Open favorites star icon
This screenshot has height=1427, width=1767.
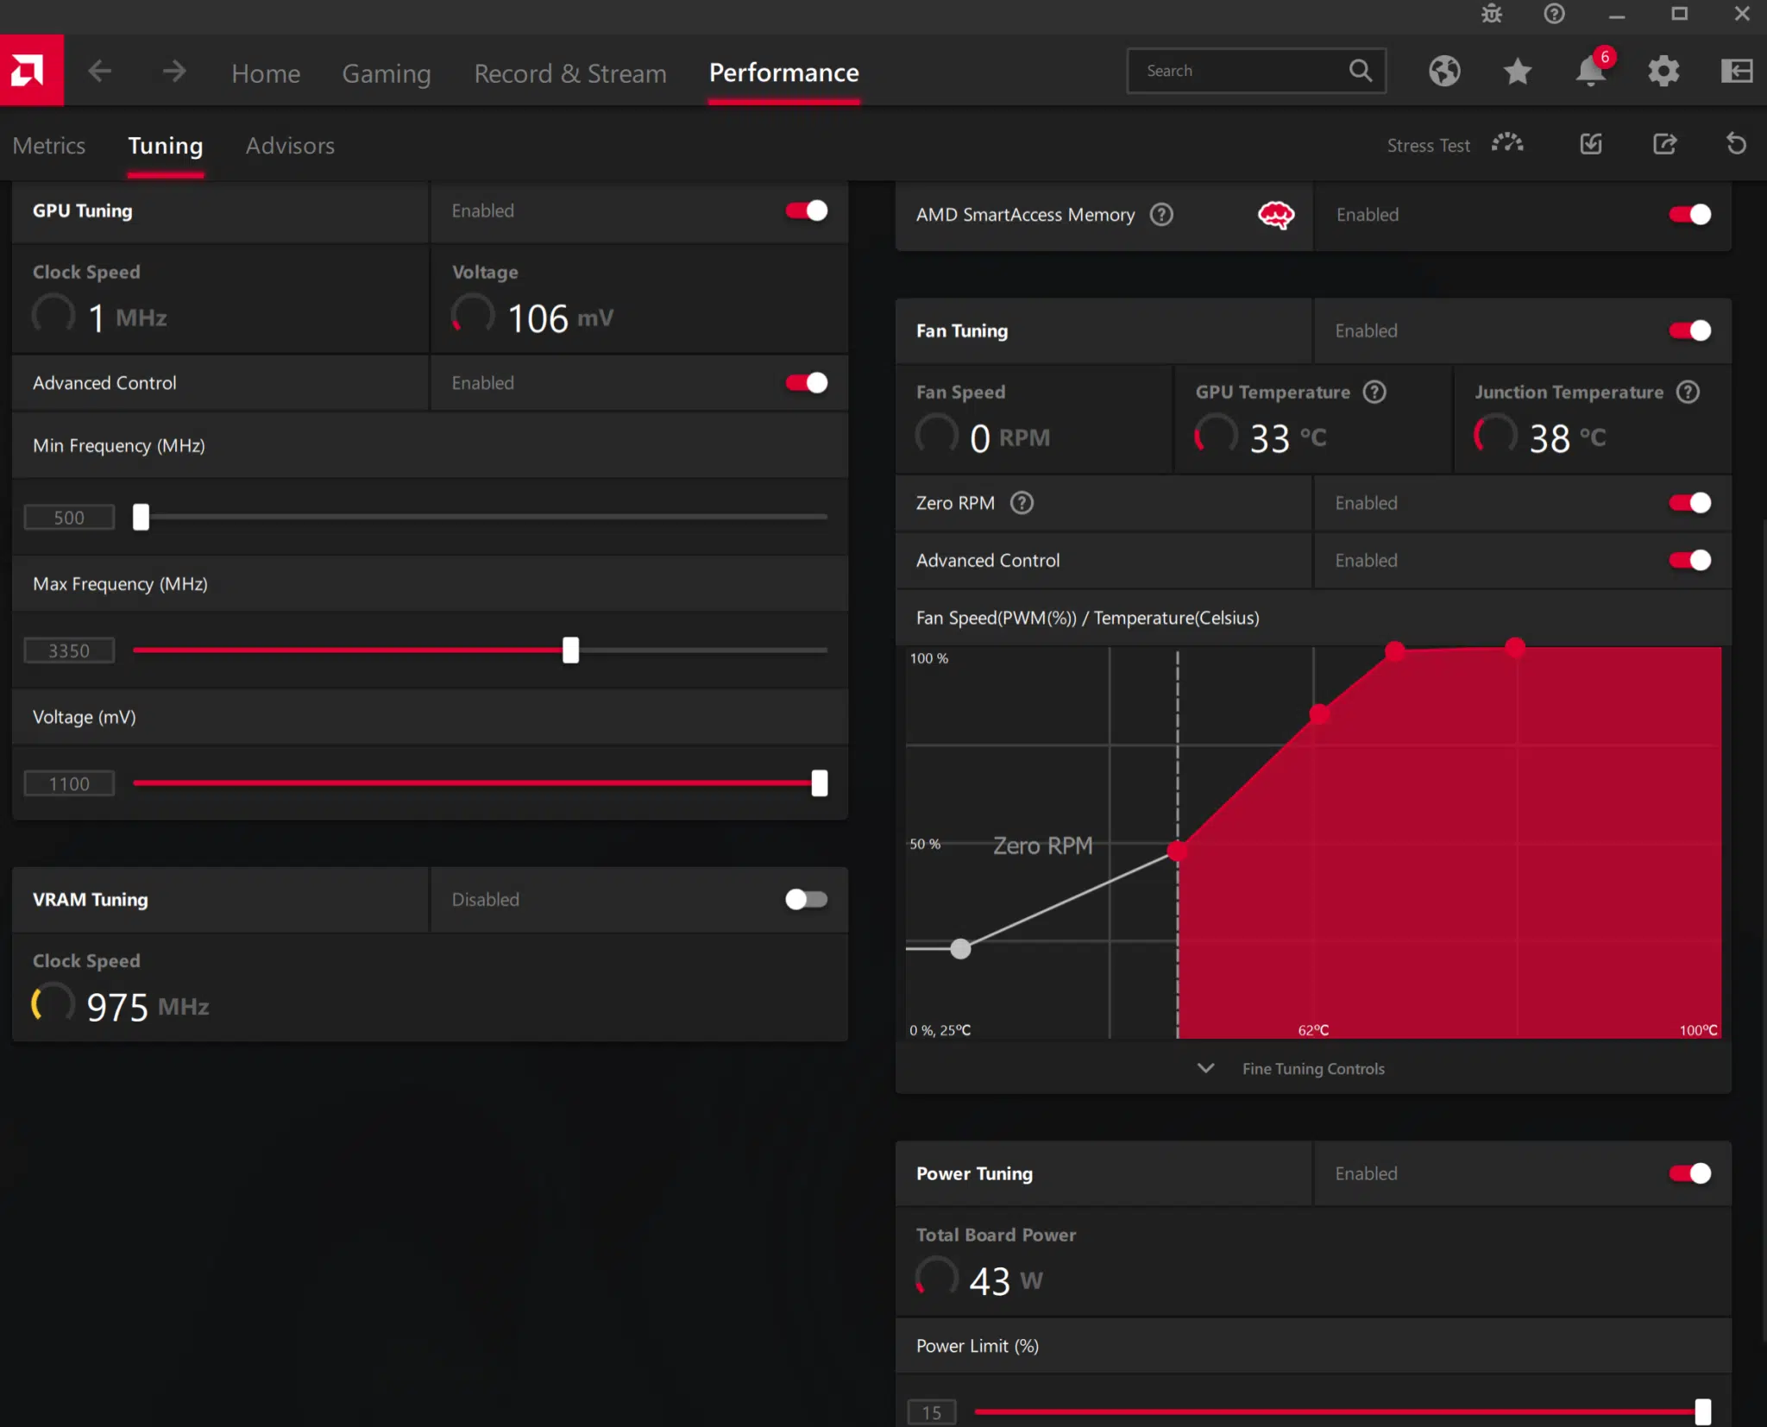coord(1518,71)
